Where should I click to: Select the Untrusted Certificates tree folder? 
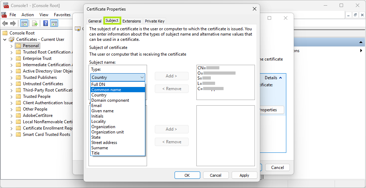tap(43, 84)
